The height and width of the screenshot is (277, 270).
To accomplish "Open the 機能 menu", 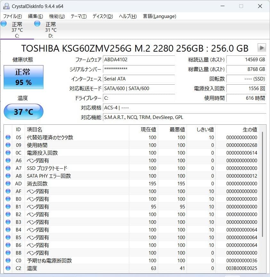I will [56, 16].
